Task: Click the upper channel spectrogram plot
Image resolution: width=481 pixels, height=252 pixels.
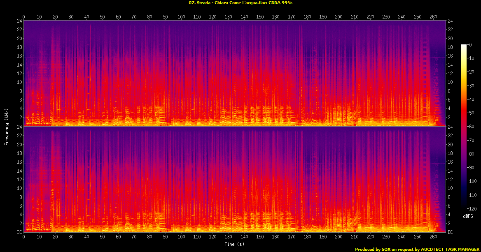Action: pos(234,73)
